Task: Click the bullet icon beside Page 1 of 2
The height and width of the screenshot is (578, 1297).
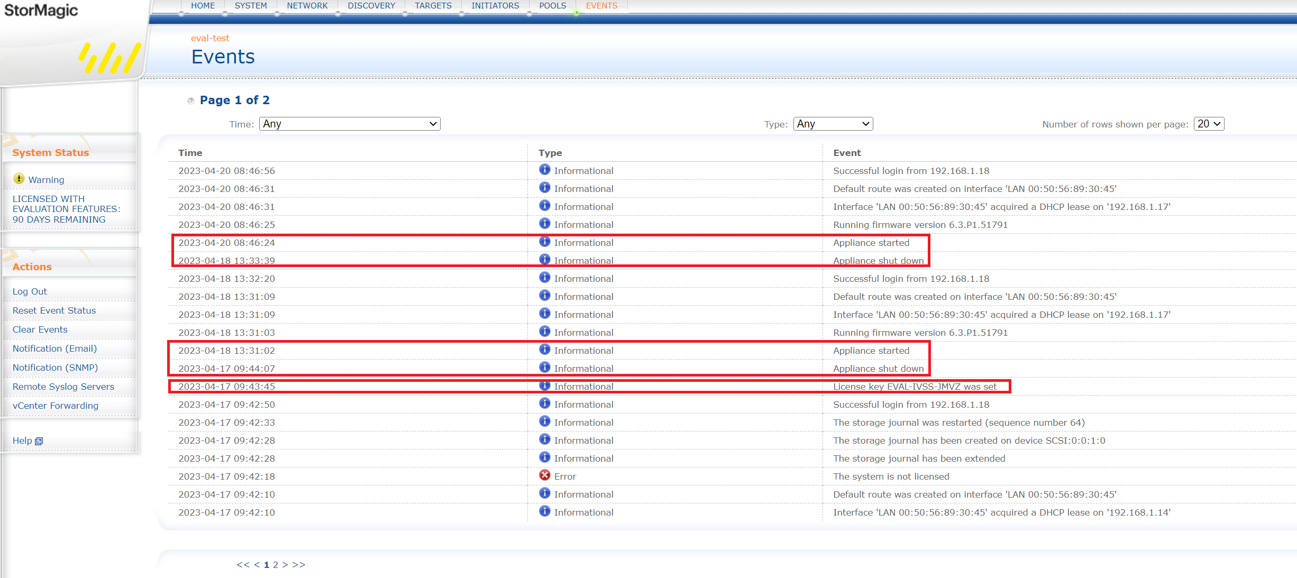Action: tap(191, 100)
